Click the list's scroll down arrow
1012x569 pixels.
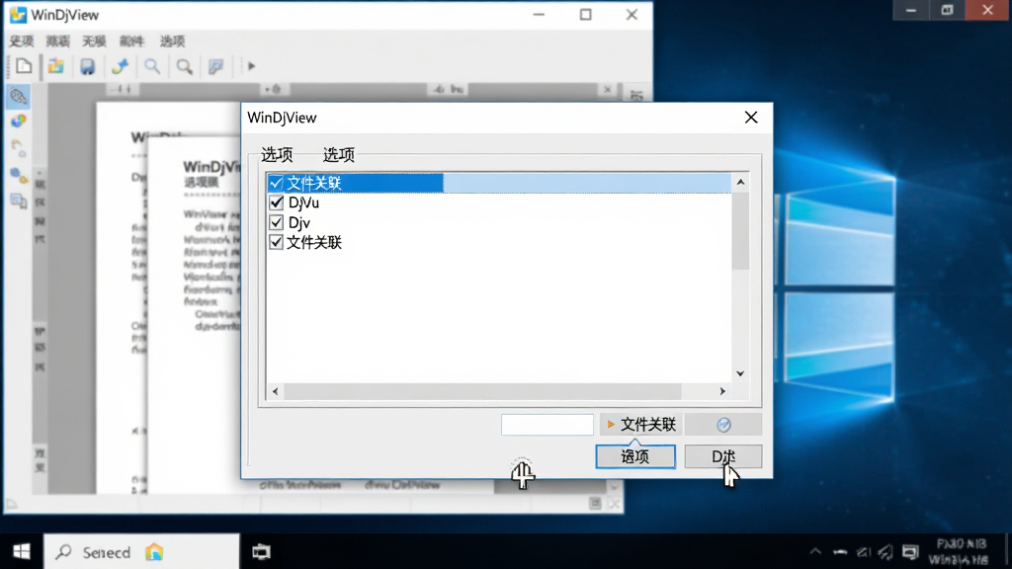[740, 373]
